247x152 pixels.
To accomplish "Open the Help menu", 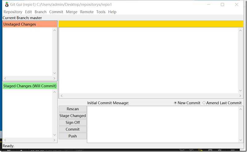I will point(112,12).
